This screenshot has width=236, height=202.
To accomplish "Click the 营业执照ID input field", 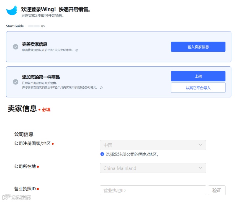I will pos(153,190).
